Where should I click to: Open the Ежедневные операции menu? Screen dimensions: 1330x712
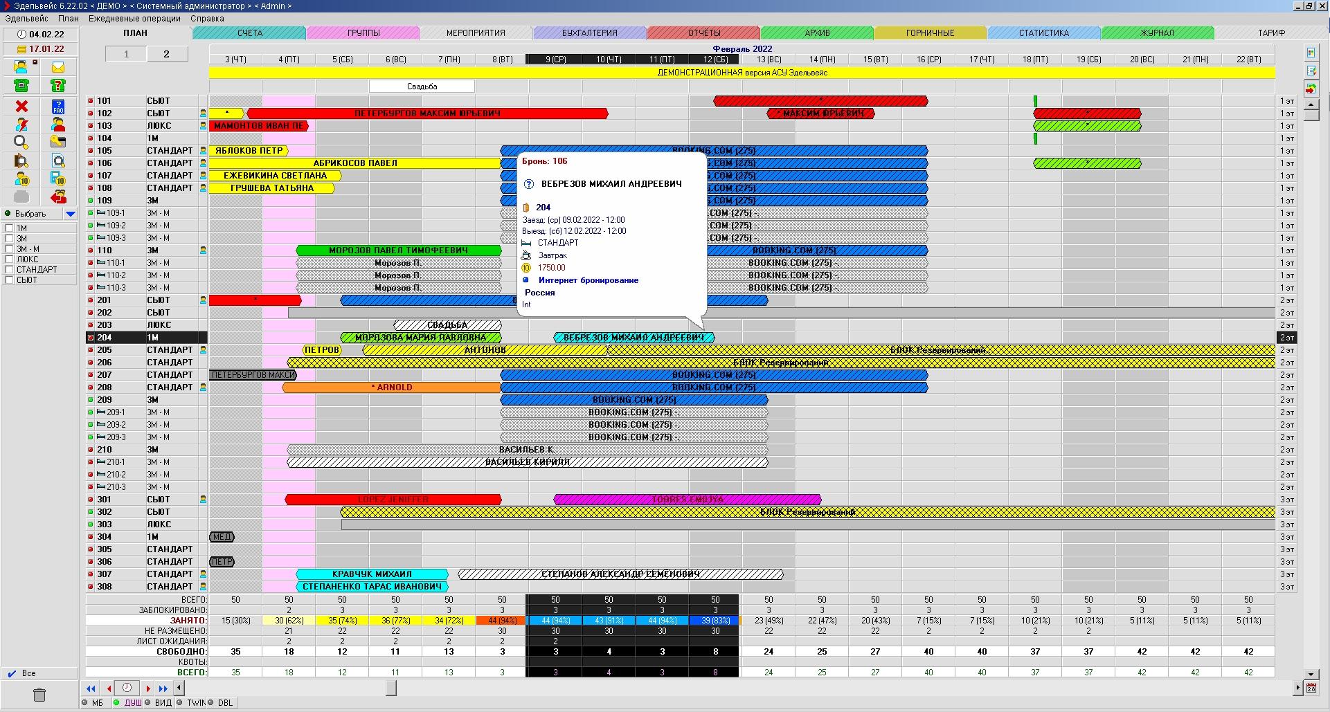(x=134, y=19)
